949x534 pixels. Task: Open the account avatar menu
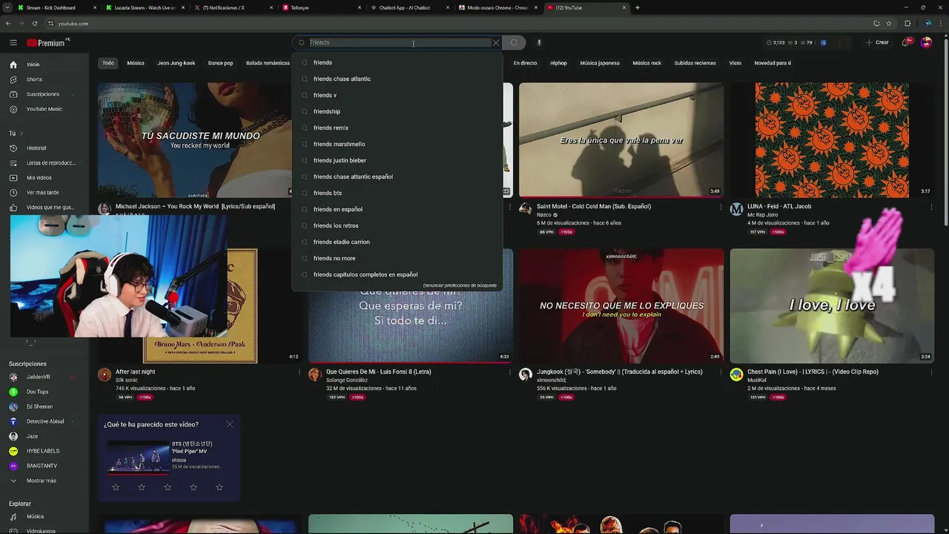926,42
